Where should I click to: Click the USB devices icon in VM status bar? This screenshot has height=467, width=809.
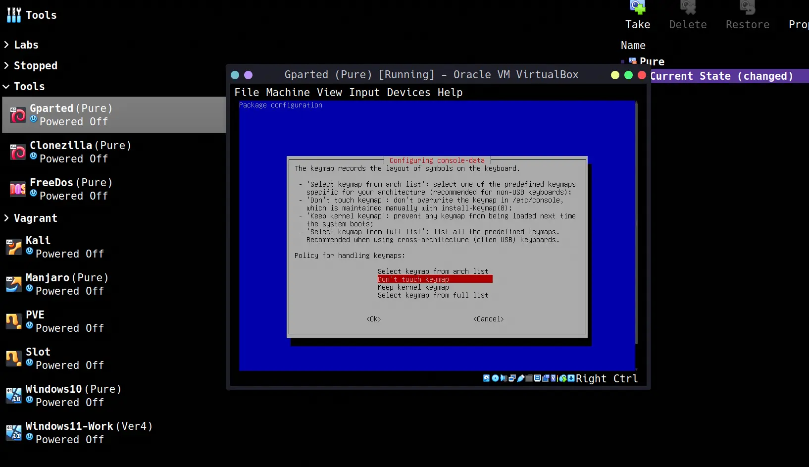521,378
